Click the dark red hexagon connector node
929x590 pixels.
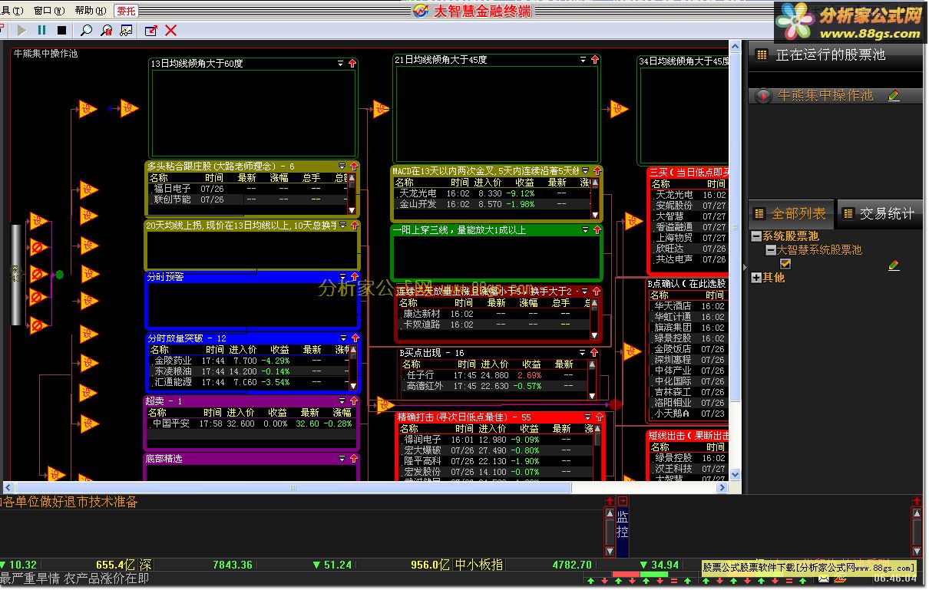pos(615,404)
